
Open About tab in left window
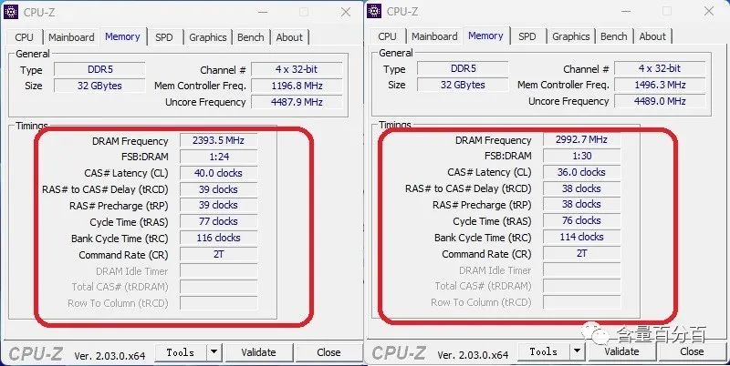289,37
